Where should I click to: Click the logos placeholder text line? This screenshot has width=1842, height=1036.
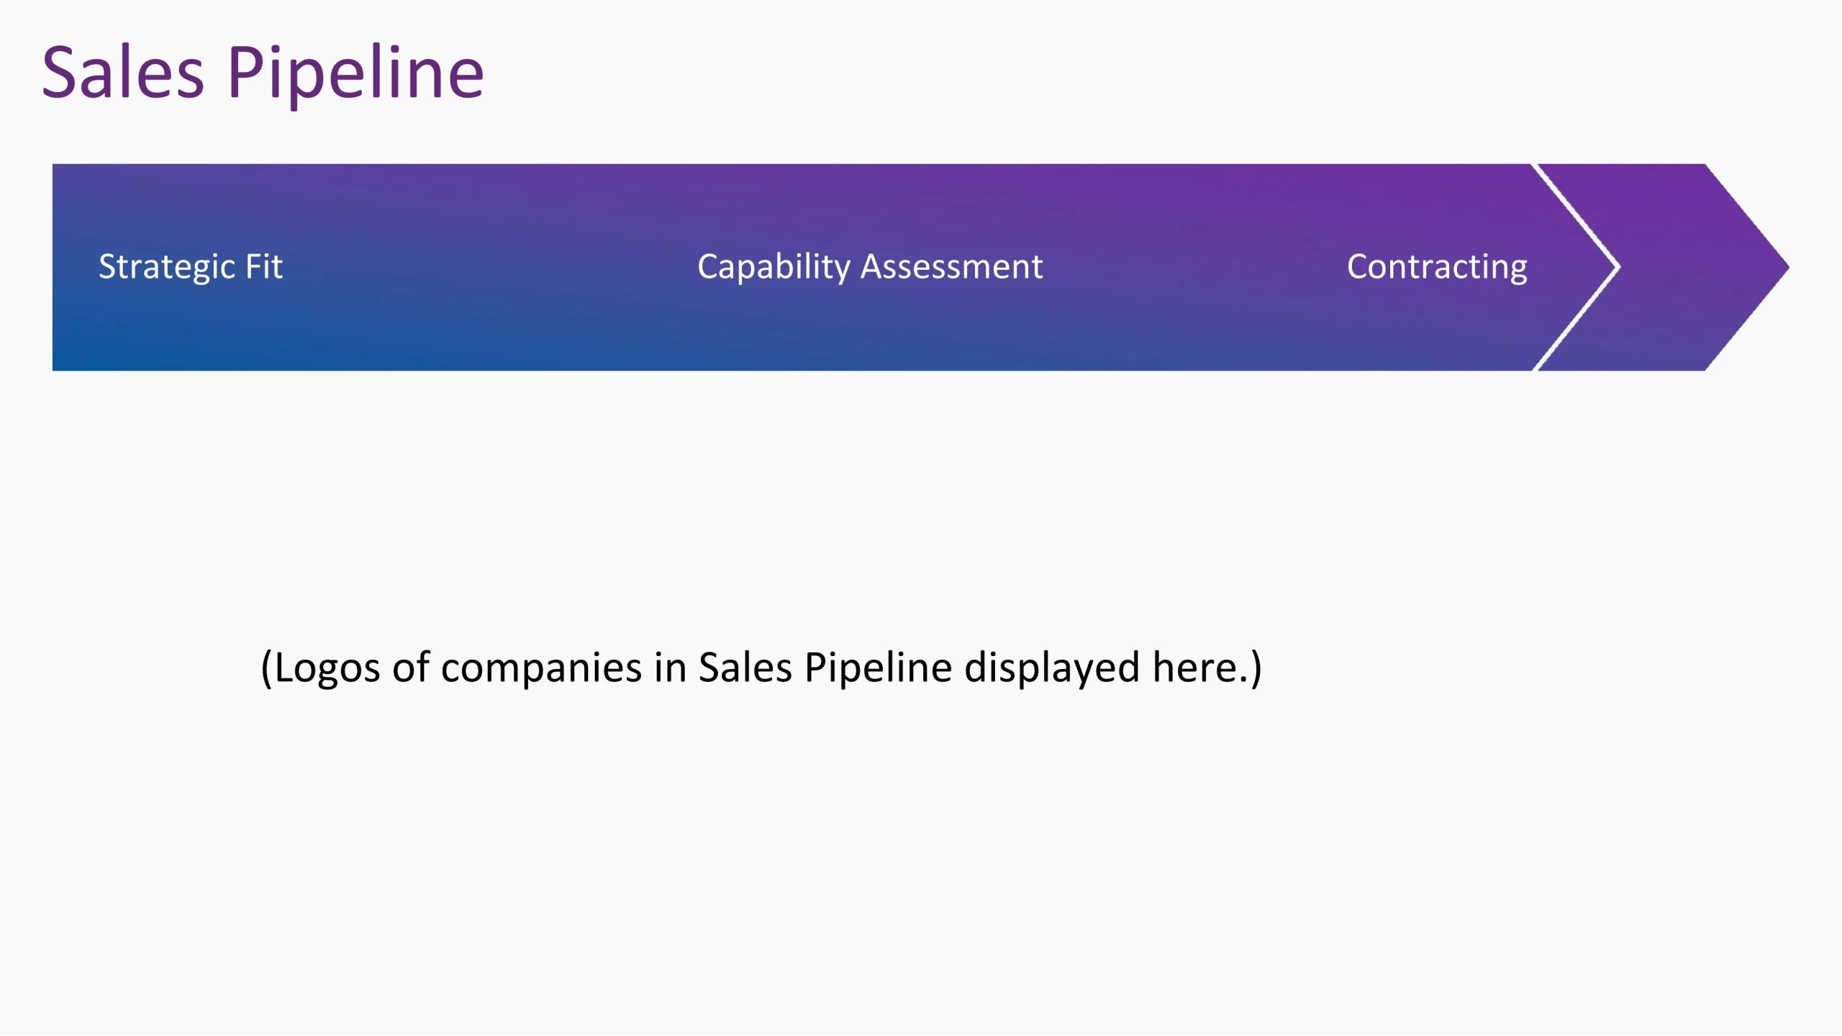coord(761,668)
